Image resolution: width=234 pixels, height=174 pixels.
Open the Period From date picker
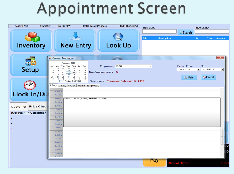point(199,70)
